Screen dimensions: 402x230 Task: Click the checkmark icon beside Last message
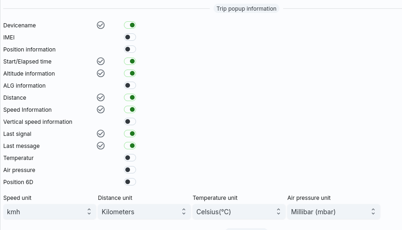pos(101,146)
